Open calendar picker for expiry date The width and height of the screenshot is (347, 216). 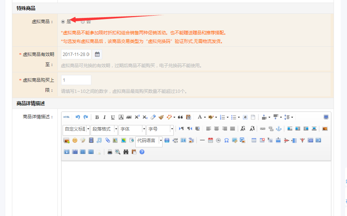[x=97, y=54]
